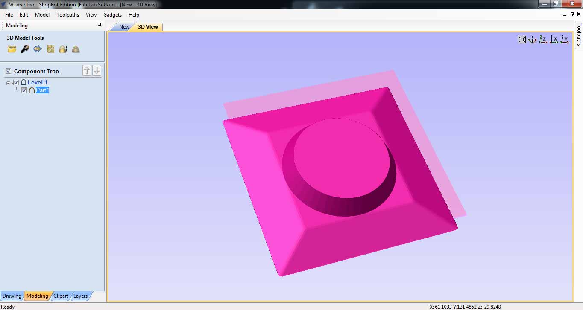Open the import 3D model folder icon
The image size is (583, 310).
[x=12, y=49]
